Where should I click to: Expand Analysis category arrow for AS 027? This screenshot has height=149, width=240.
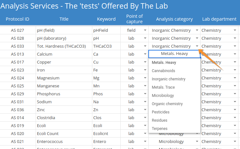197,30
